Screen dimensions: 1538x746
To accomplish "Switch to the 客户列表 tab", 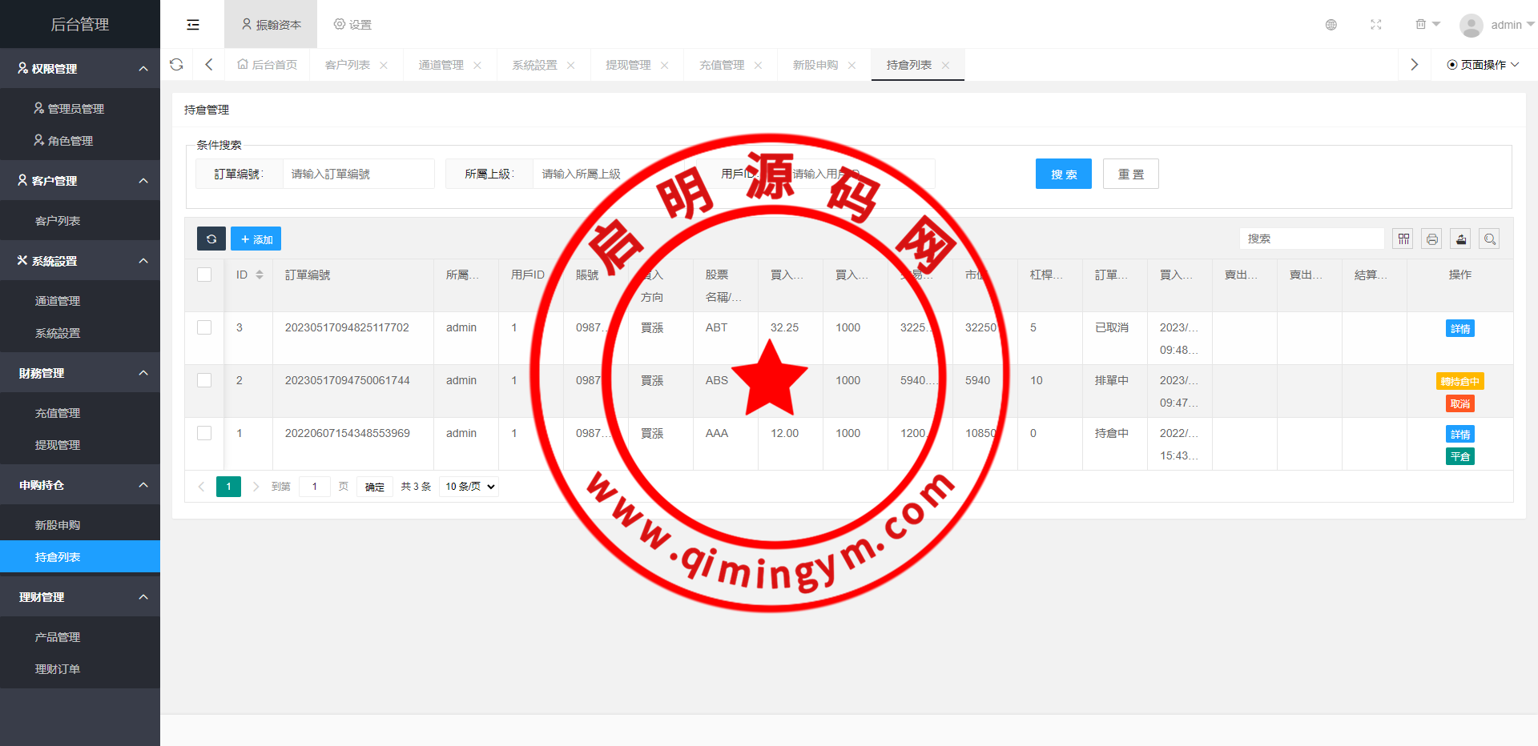I will [x=347, y=65].
